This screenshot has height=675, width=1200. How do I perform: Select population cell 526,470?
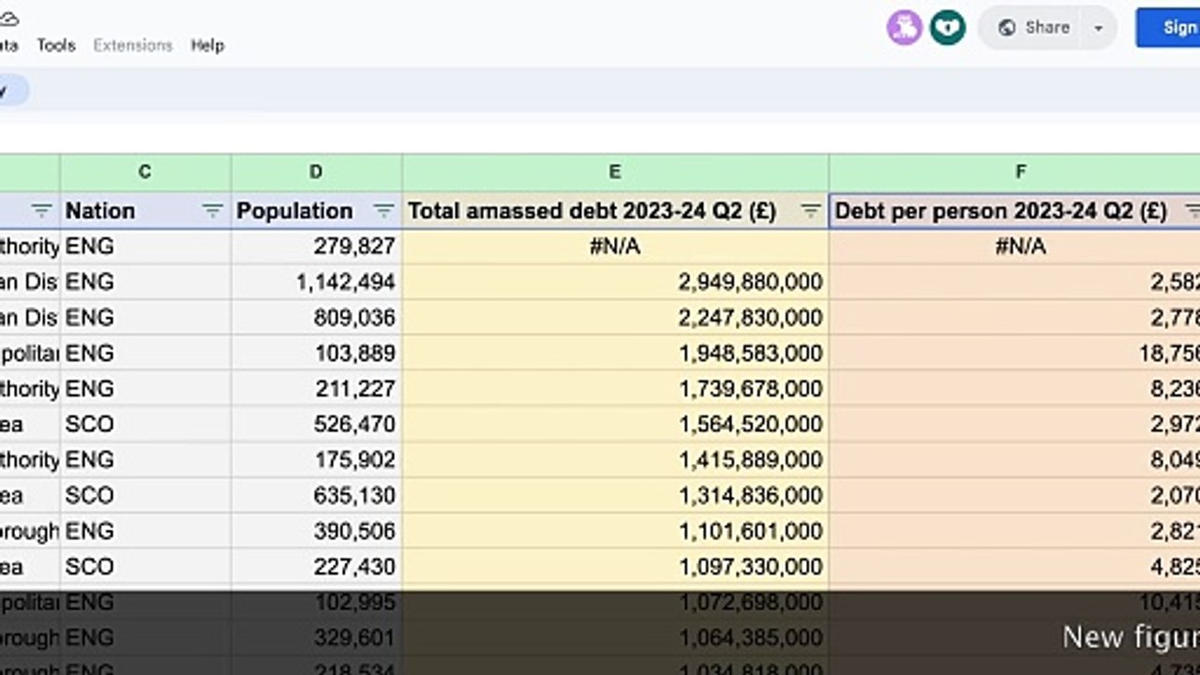pyautogui.click(x=317, y=425)
